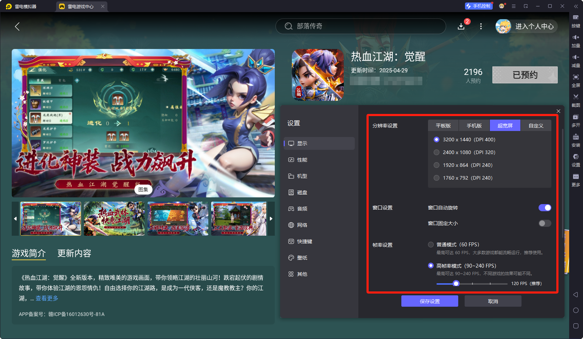Click the user avatar in title bar
The image size is (583, 339).
[502, 6]
